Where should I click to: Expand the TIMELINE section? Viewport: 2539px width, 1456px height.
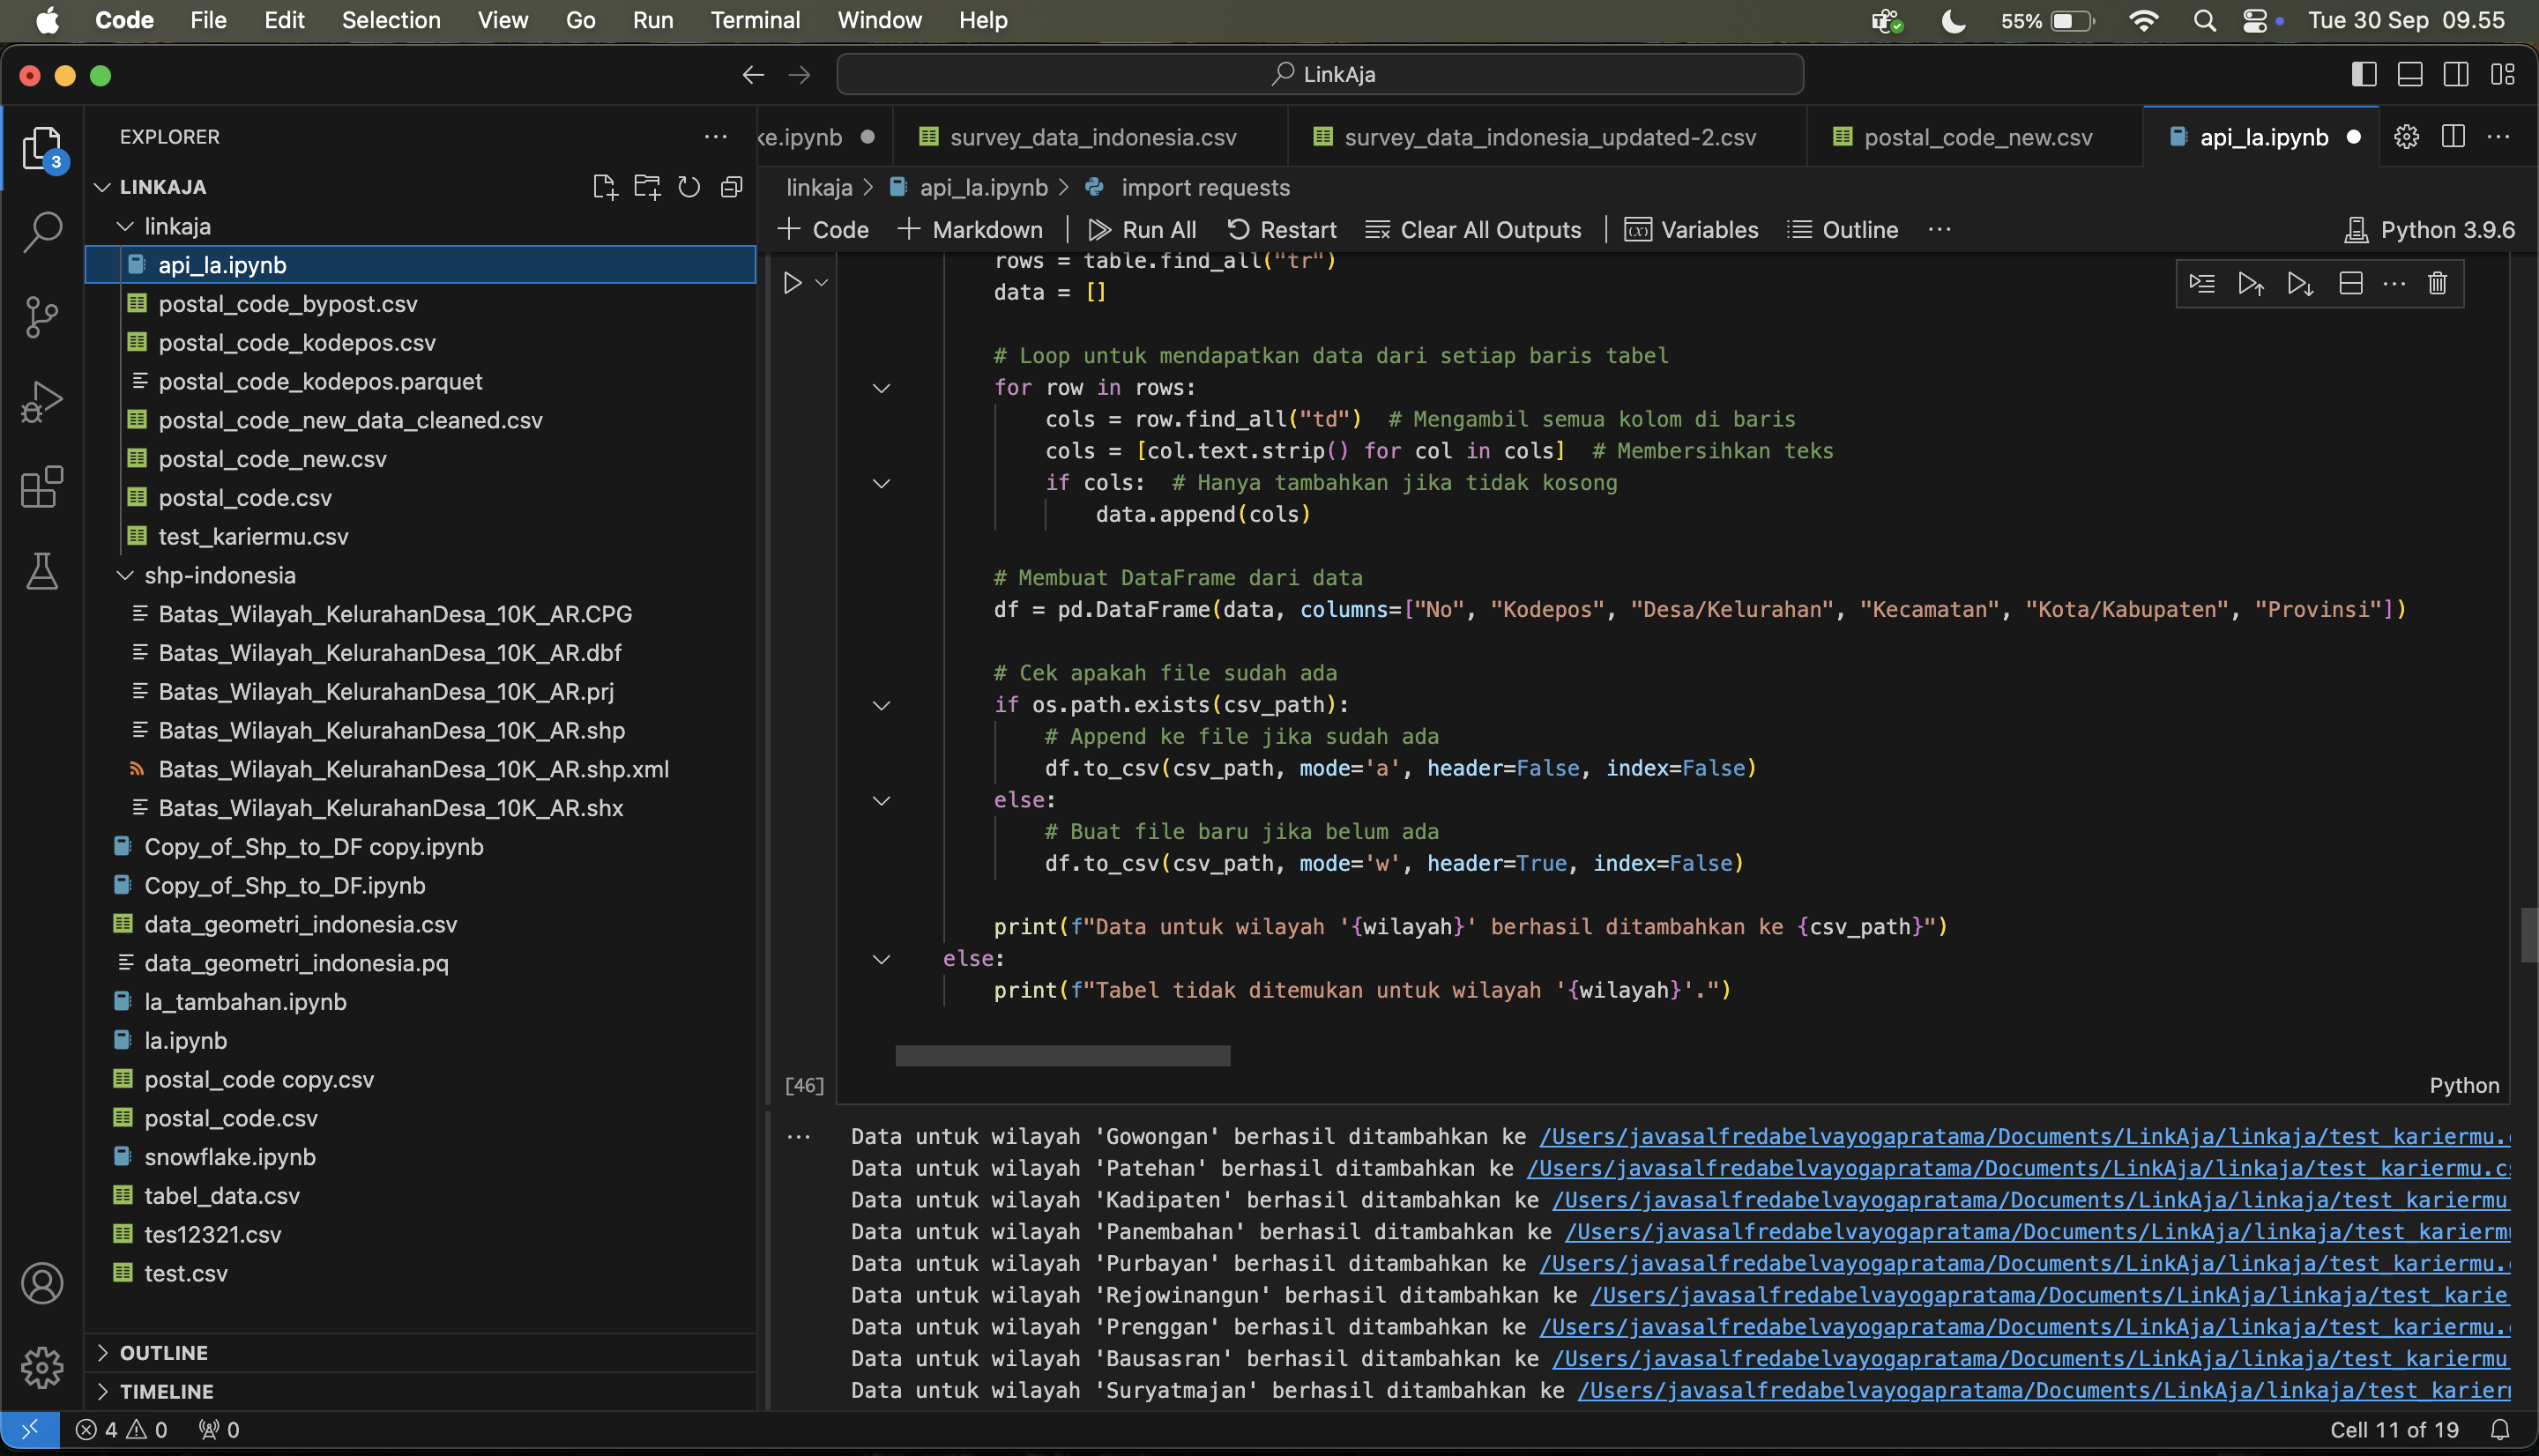[101, 1392]
